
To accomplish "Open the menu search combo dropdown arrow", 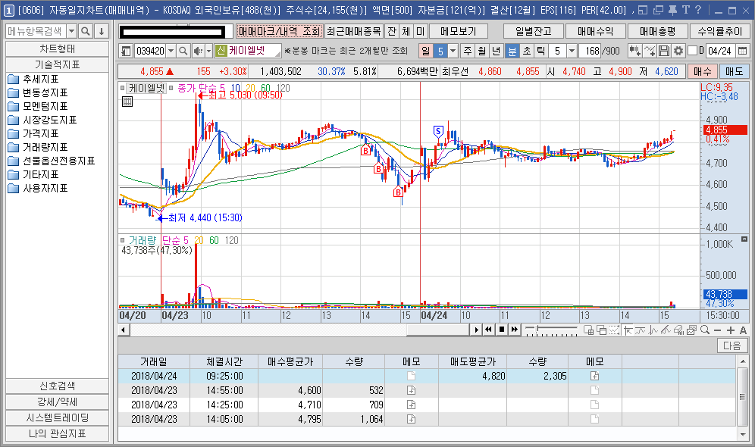I will coord(72,31).
